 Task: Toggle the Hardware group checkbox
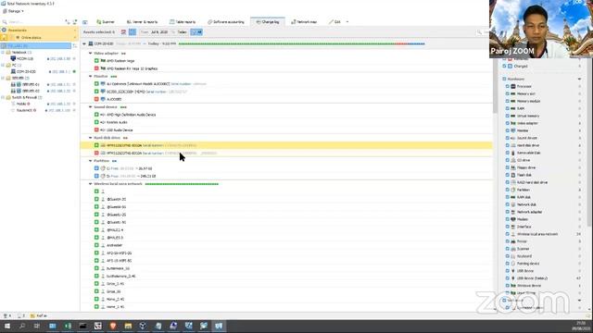(x=504, y=79)
